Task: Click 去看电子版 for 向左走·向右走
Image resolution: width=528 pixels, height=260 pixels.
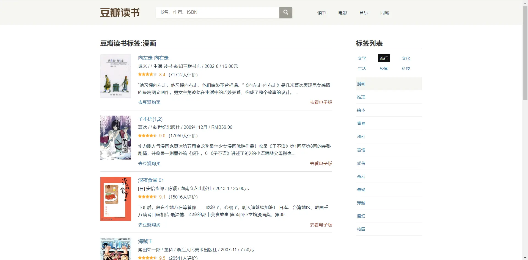Action: (x=321, y=102)
